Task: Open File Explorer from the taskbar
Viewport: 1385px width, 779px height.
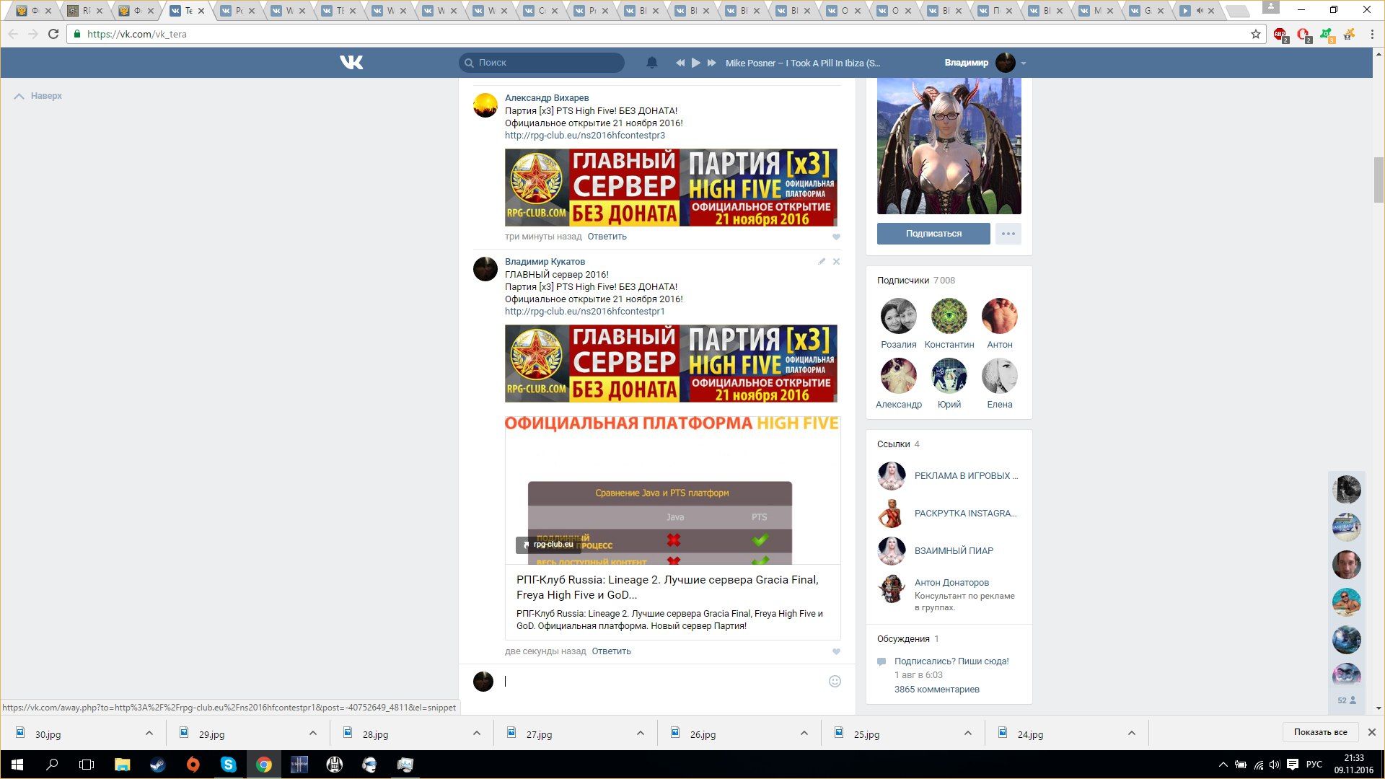Action: pyautogui.click(x=123, y=765)
